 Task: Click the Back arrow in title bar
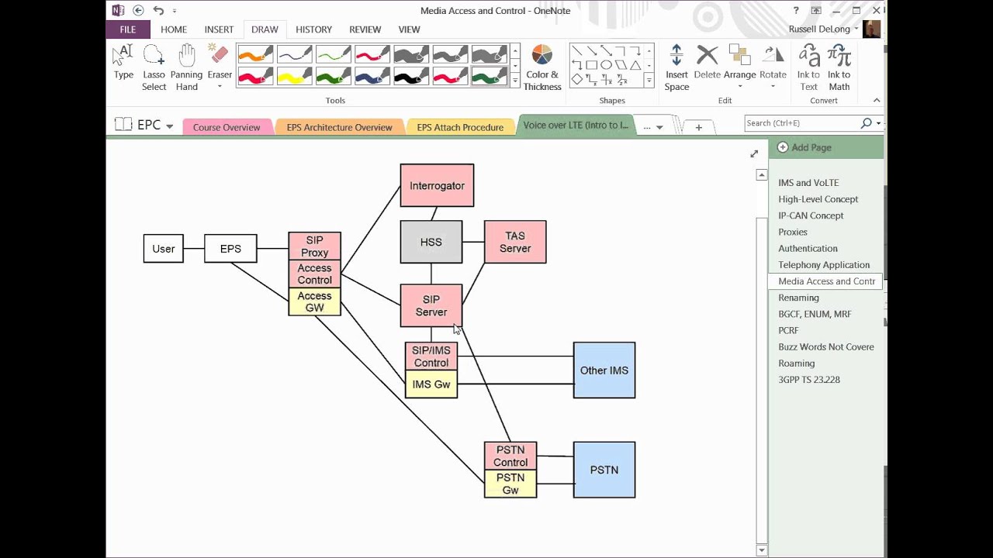[138, 10]
